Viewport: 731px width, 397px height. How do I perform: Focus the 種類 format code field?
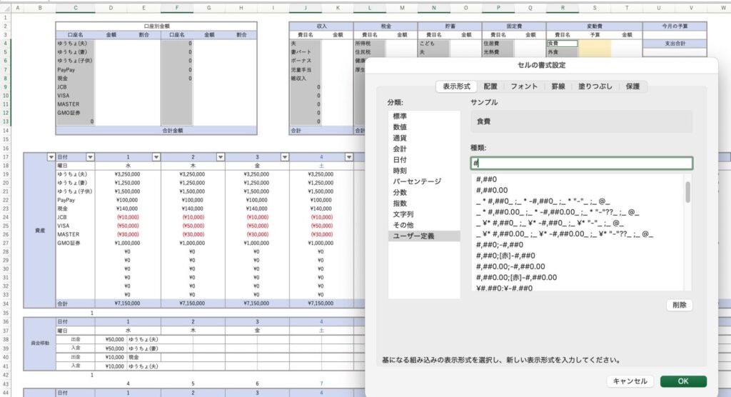tap(580, 164)
